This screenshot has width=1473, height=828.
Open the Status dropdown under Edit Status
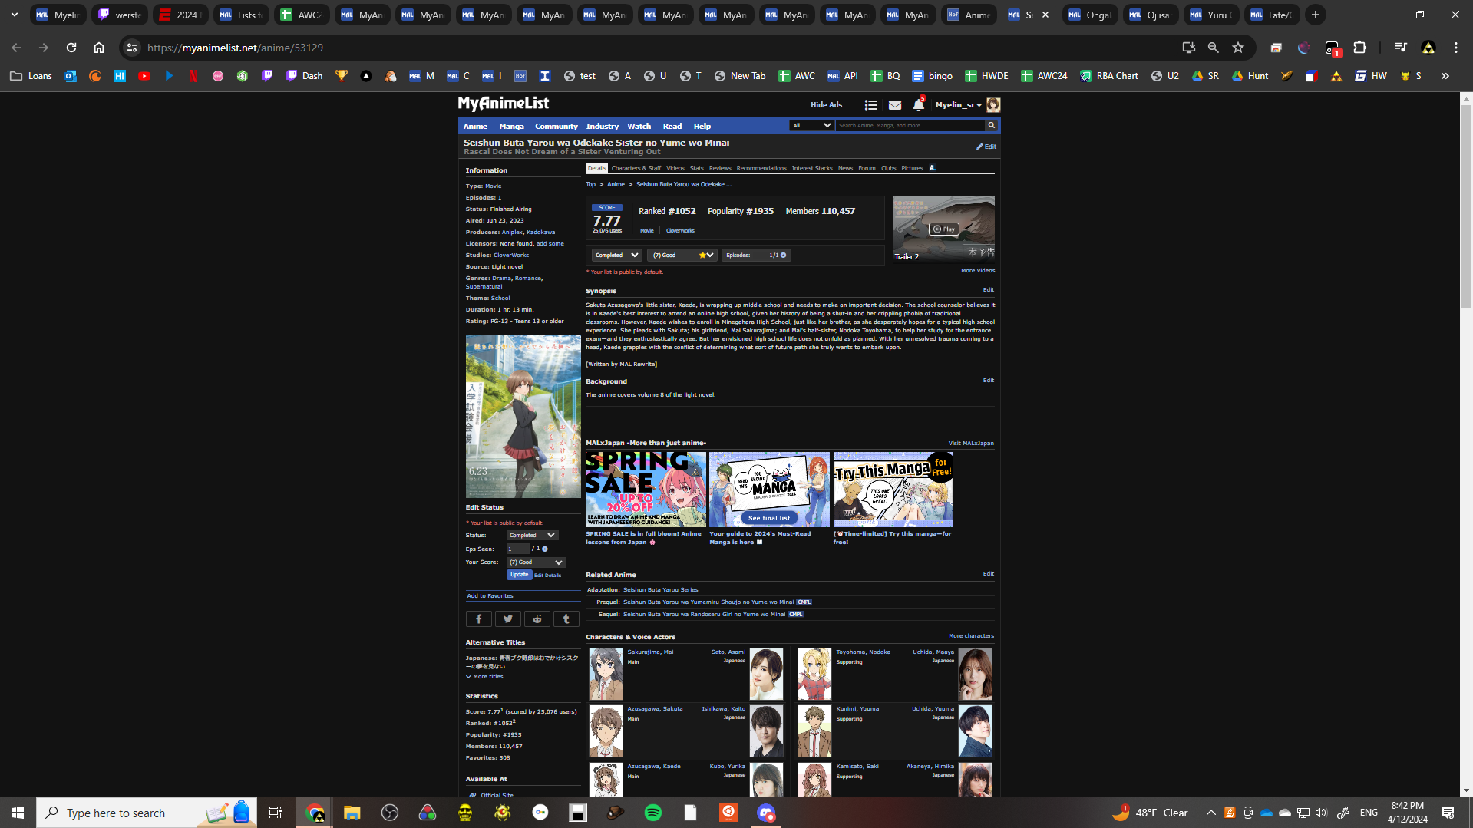point(532,536)
